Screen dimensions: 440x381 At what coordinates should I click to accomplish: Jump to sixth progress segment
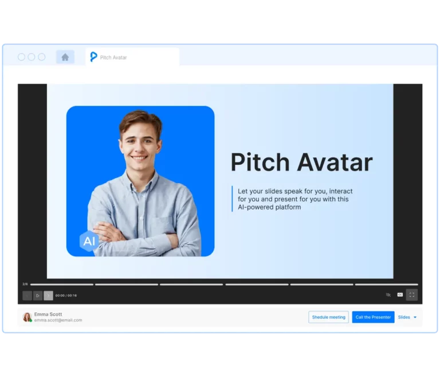(386, 284)
